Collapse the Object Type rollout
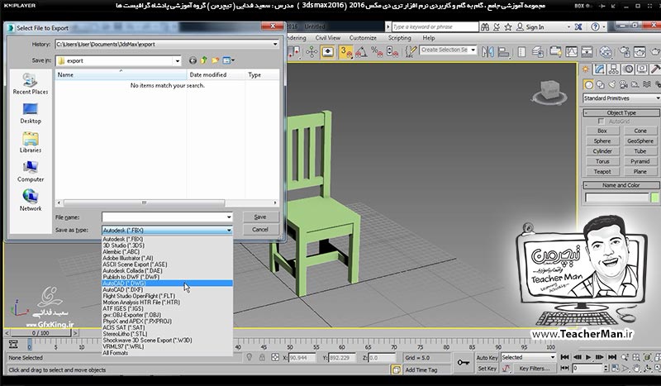The height and width of the screenshot is (386, 661). click(x=622, y=113)
